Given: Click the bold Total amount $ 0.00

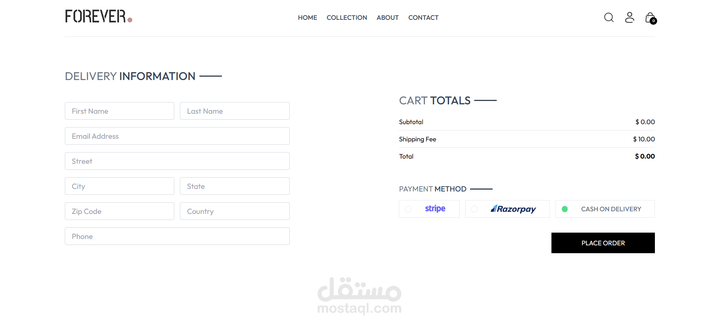Looking at the screenshot, I should (645, 156).
